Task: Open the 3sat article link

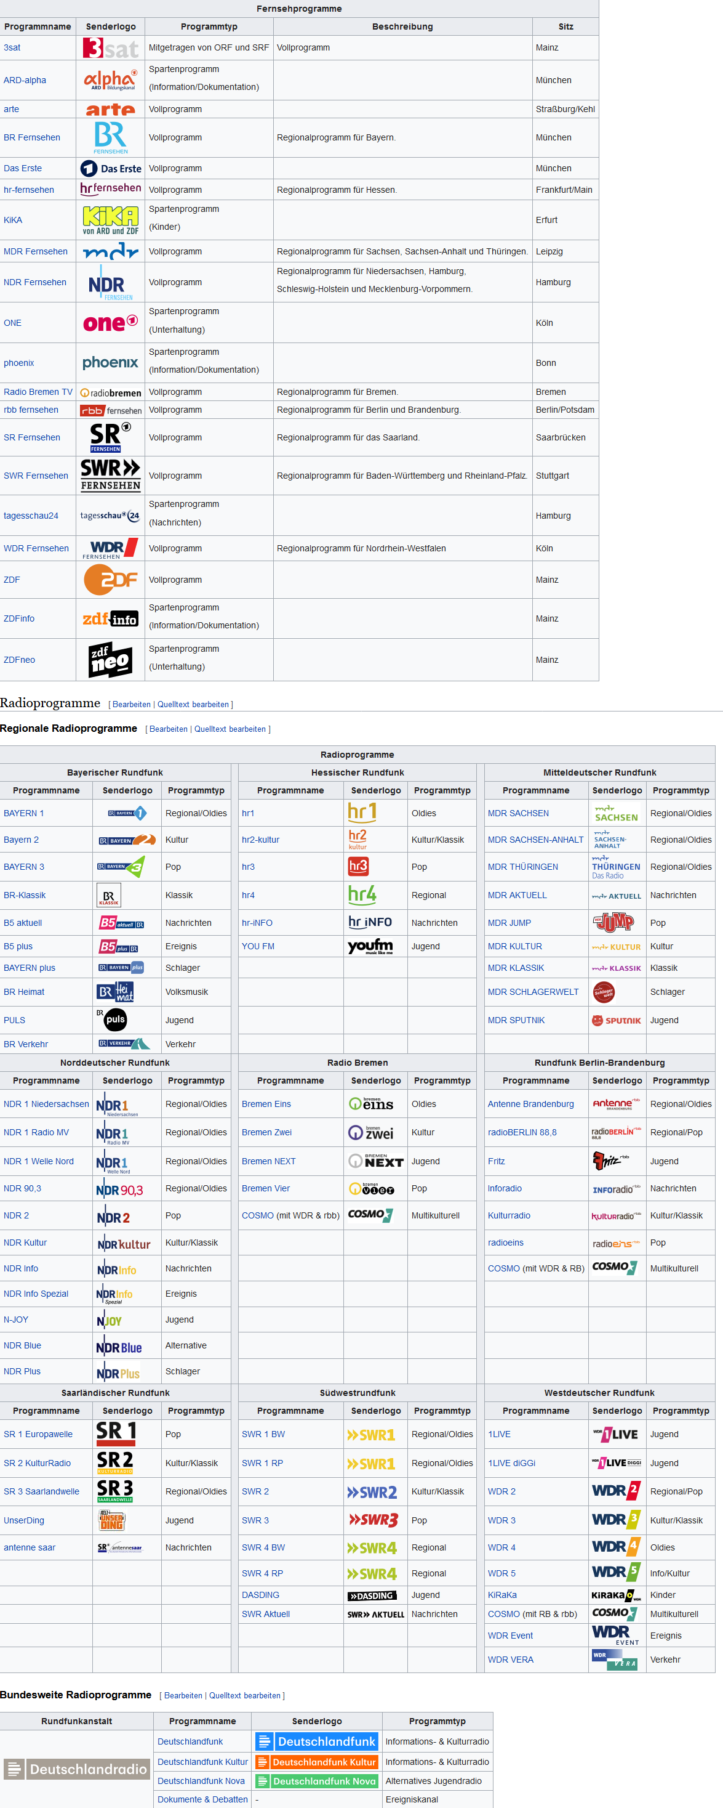Action: (x=12, y=47)
